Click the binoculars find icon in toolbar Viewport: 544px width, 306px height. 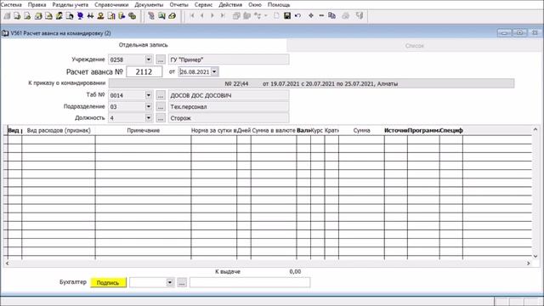click(90, 16)
